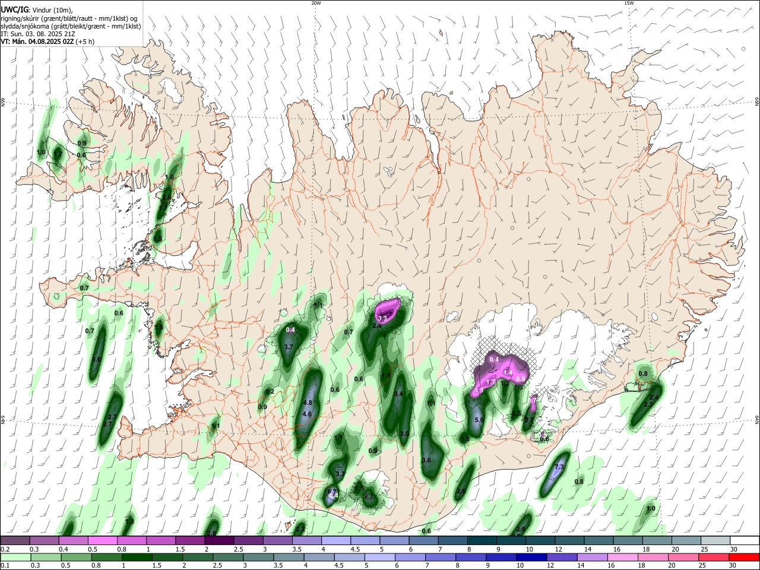Viewport: 760px width, 570px height.
Task: Click the 15W longitude label
Action: click(x=629, y=3)
